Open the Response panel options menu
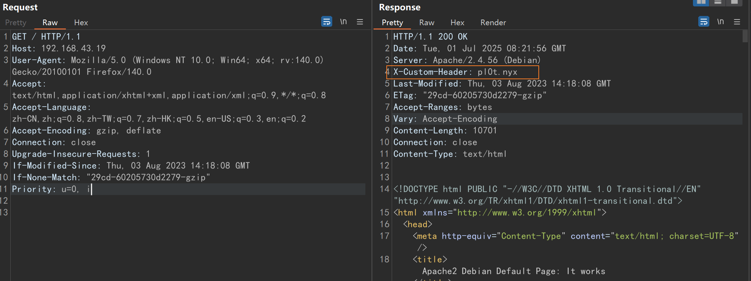Viewport: 751px width, 281px height. click(737, 22)
